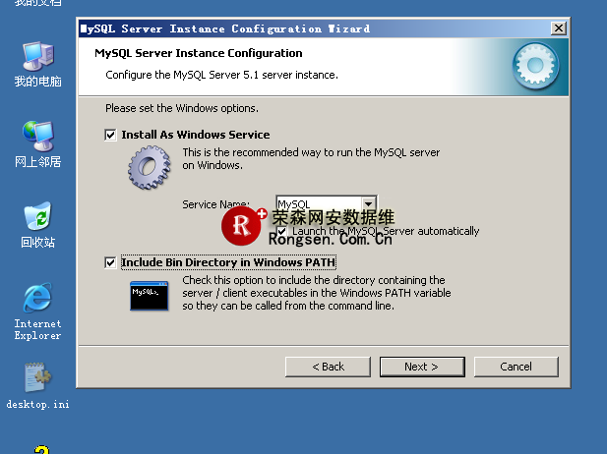Click the MySQL command prompt icon

point(149,295)
